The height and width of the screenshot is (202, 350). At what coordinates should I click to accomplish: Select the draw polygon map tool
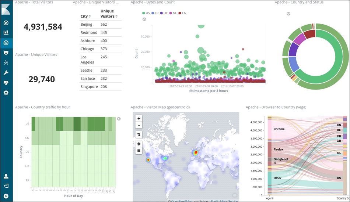click(139, 144)
